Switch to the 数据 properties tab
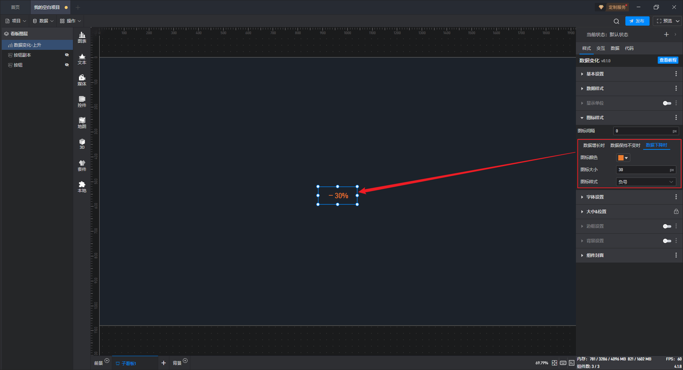Screen dimensions: 683x370 tap(615, 48)
